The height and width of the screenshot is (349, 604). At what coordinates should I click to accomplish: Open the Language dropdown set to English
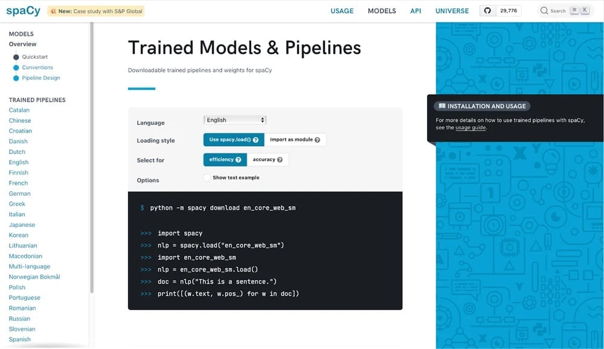click(x=235, y=120)
